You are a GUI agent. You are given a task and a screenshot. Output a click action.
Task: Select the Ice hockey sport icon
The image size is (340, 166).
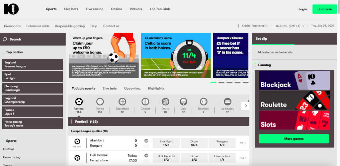coord(227,101)
